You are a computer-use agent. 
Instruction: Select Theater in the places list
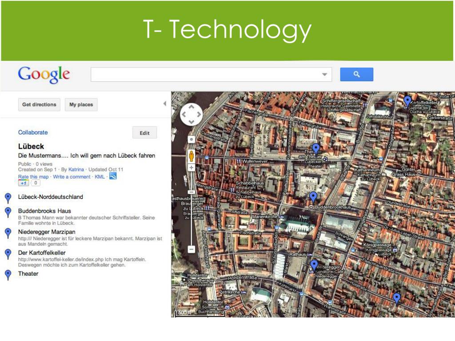coord(28,274)
